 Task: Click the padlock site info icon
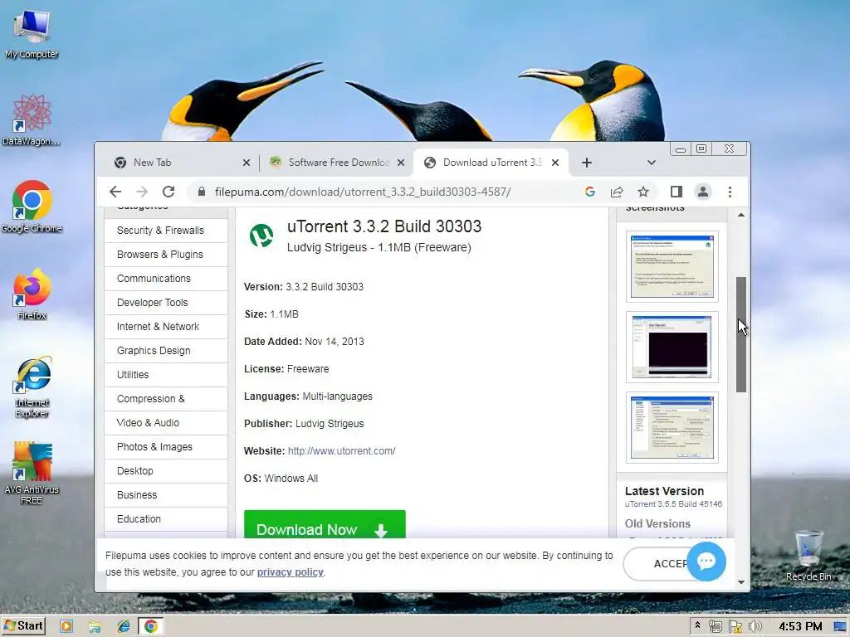coord(202,192)
